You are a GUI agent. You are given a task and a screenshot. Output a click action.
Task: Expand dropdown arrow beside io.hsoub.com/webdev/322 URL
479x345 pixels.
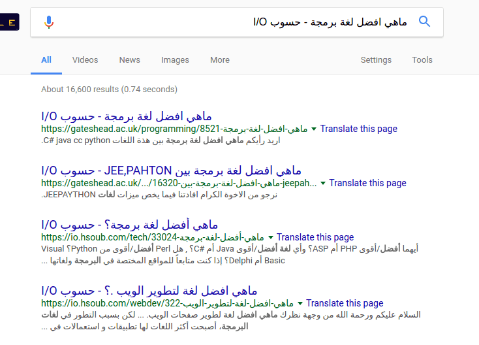coord(300,304)
